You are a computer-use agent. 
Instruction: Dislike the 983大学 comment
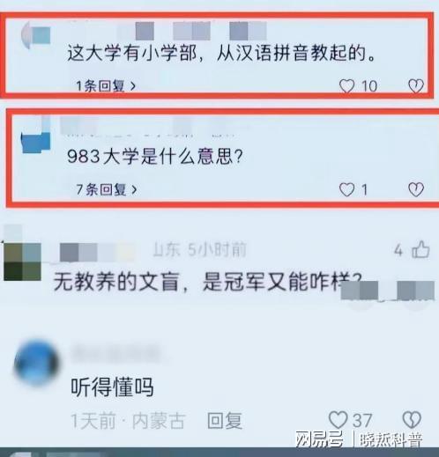[416, 189]
